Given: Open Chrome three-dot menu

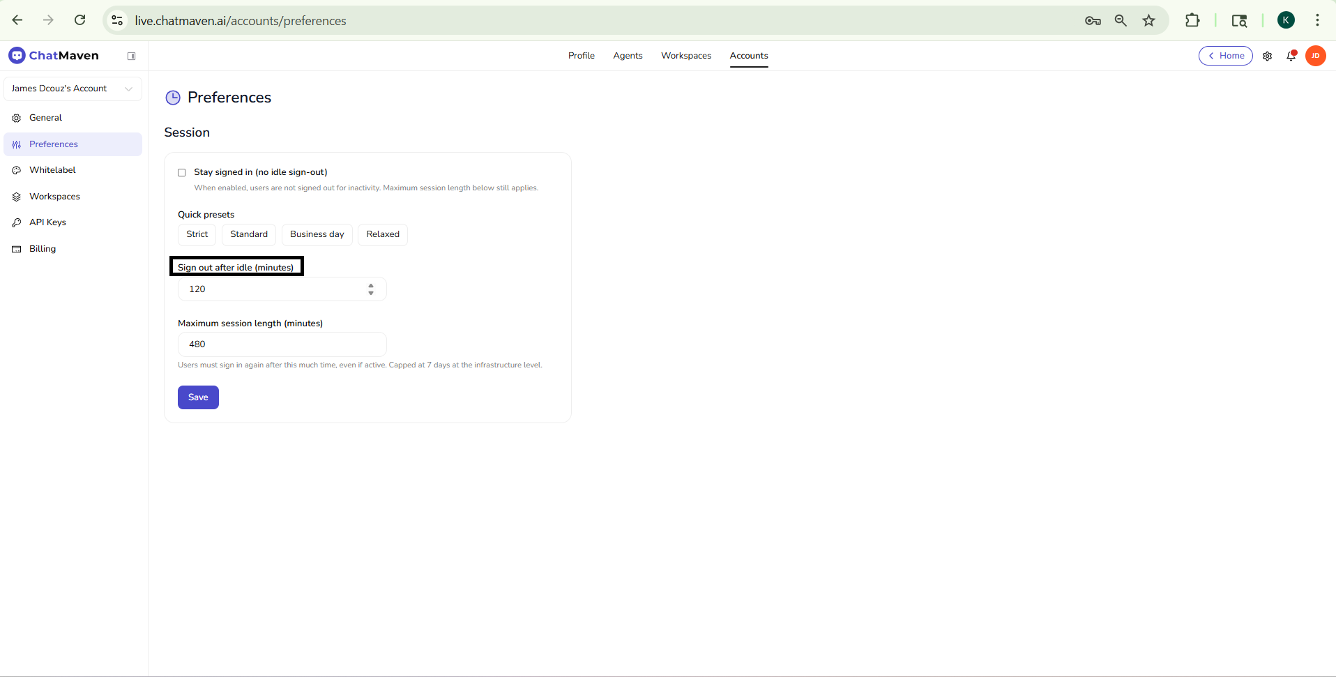Looking at the screenshot, I should pos(1317,21).
